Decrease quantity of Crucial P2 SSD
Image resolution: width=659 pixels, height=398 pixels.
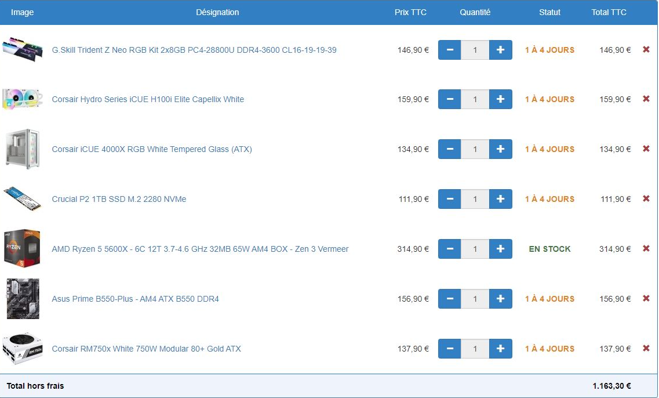pos(450,199)
